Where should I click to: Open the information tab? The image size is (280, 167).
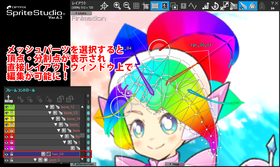coord(83,164)
